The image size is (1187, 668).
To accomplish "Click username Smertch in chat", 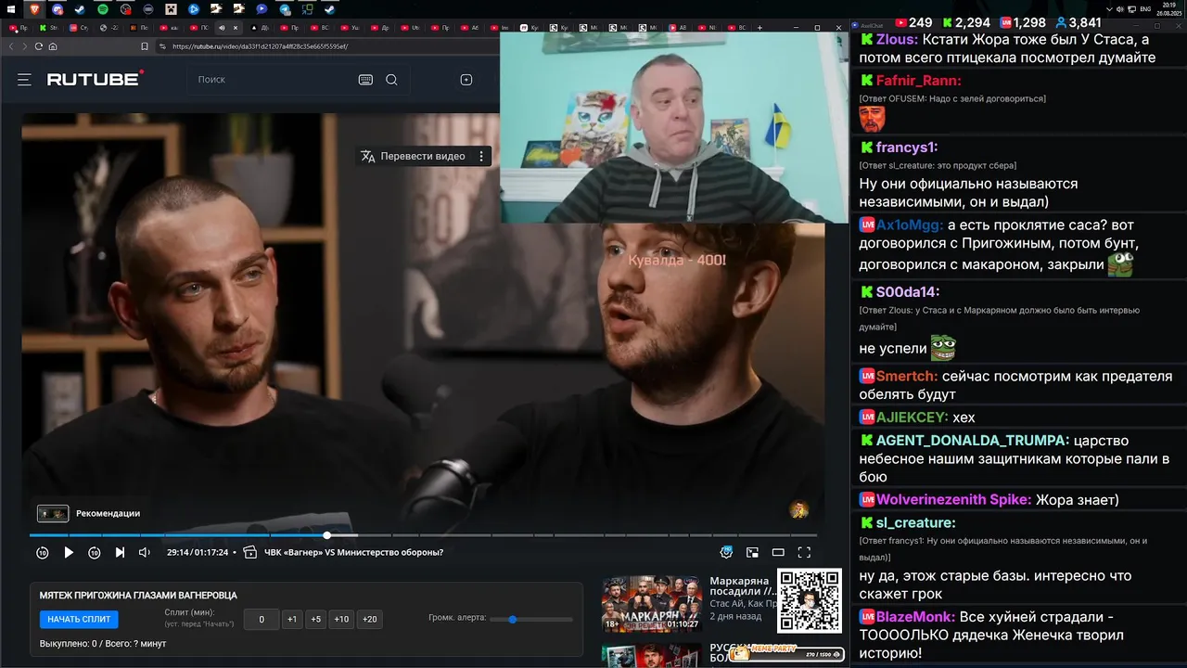I will (x=907, y=377).
